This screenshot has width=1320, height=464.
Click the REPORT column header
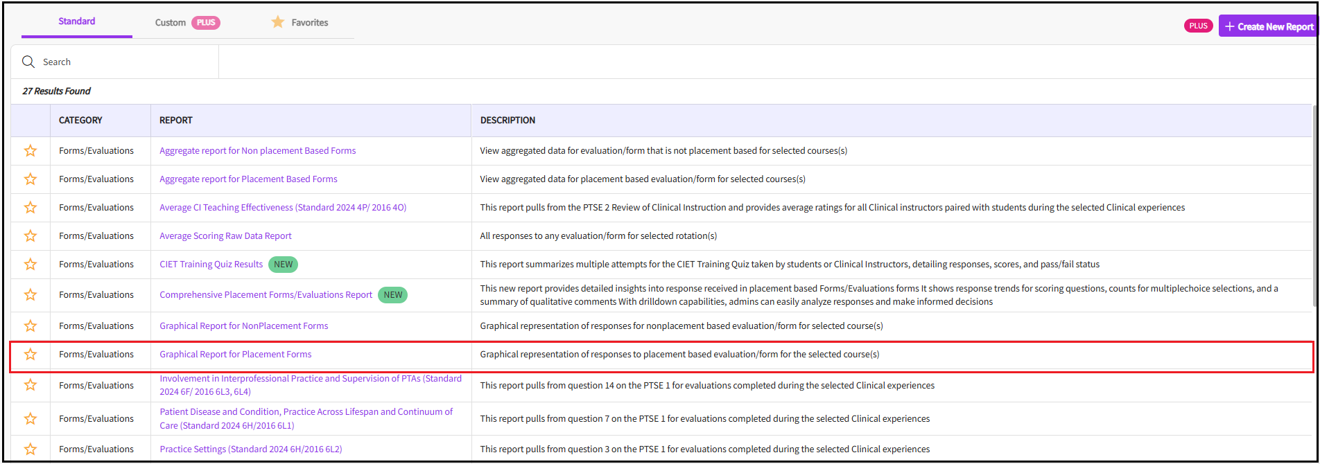(176, 121)
